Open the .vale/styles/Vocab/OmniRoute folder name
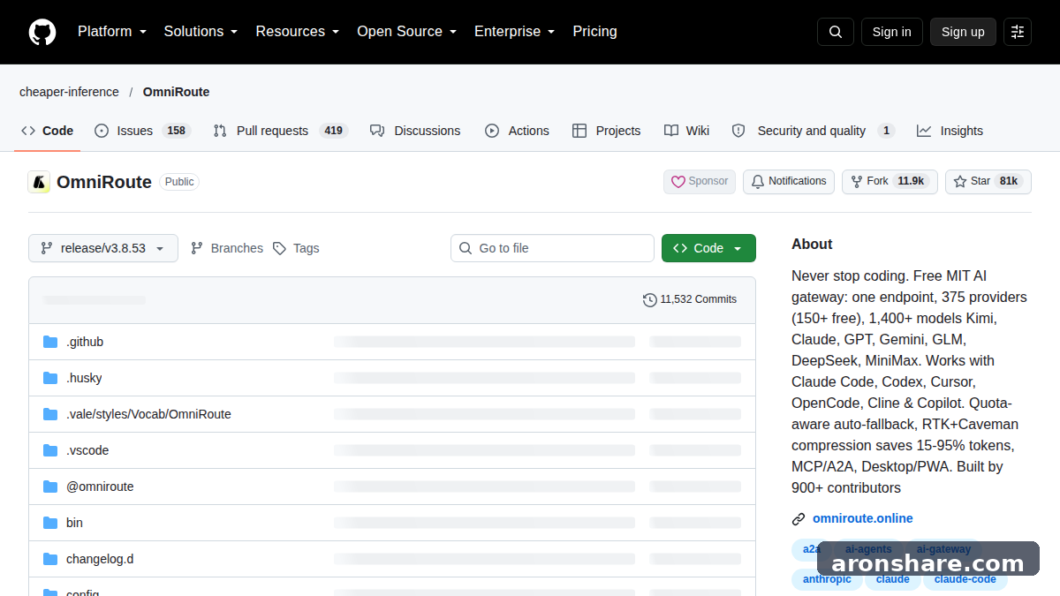 [148, 414]
